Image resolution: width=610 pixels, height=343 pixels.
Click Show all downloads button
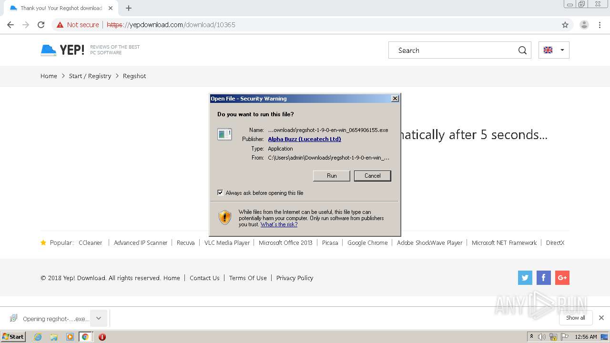pos(576,318)
